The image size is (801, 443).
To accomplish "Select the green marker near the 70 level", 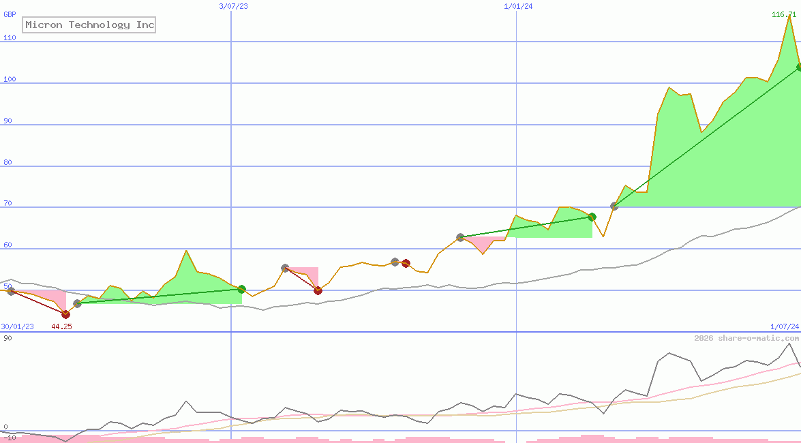I will point(592,217).
